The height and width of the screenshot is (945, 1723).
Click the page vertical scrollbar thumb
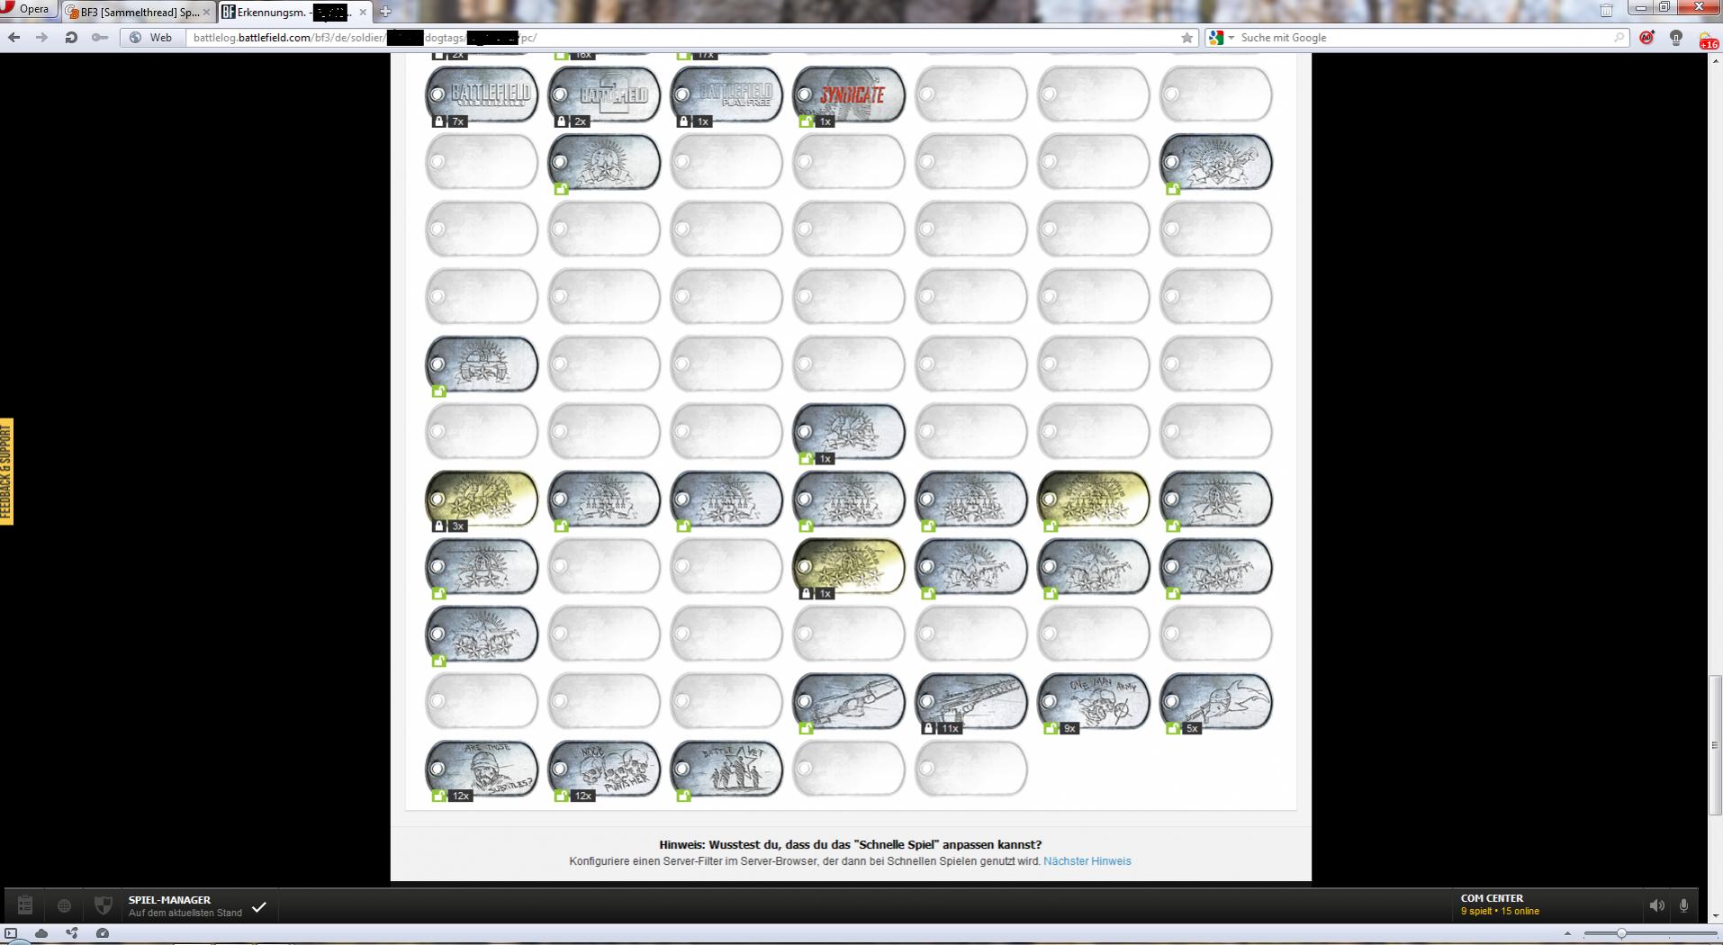tap(1716, 746)
